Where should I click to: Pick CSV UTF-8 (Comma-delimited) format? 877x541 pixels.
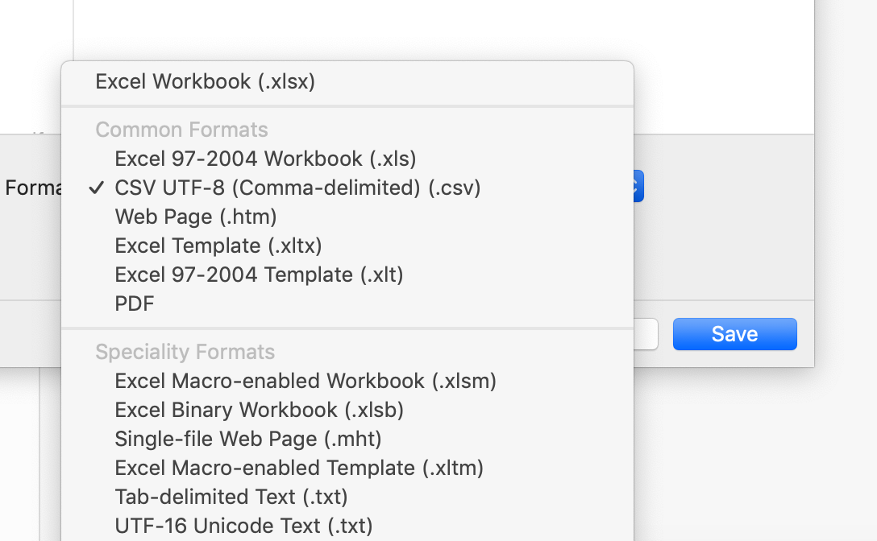point(297,188)
